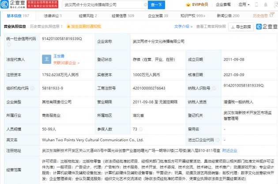278x184 pixels.
Task: Click approval date 2021-09-09
Action: point(234,75)
